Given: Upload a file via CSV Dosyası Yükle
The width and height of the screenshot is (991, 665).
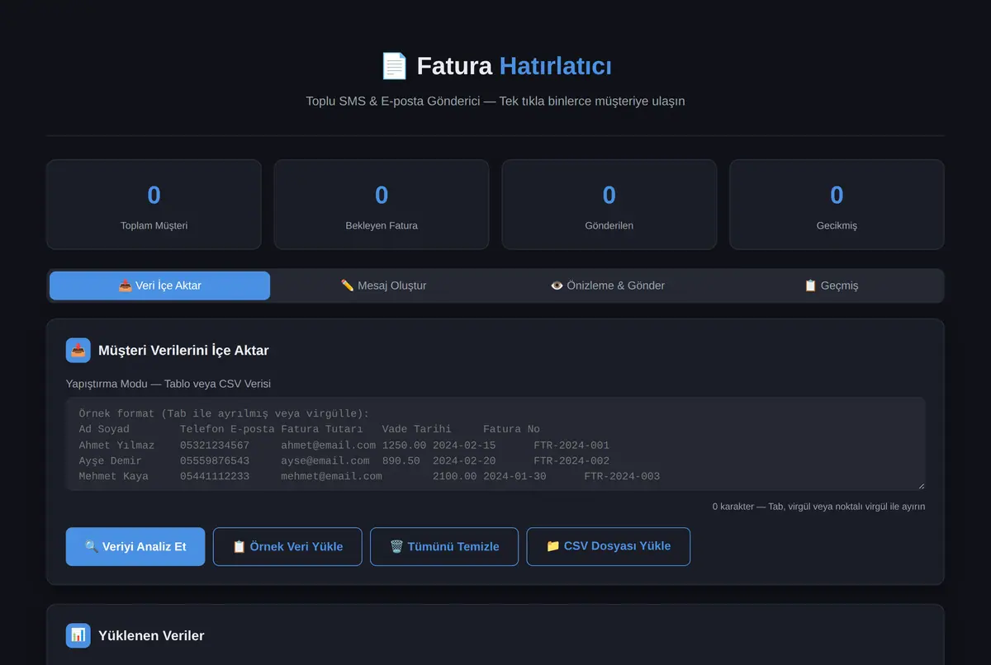Looking at the screenshot, I should click(x=609, y=546).
